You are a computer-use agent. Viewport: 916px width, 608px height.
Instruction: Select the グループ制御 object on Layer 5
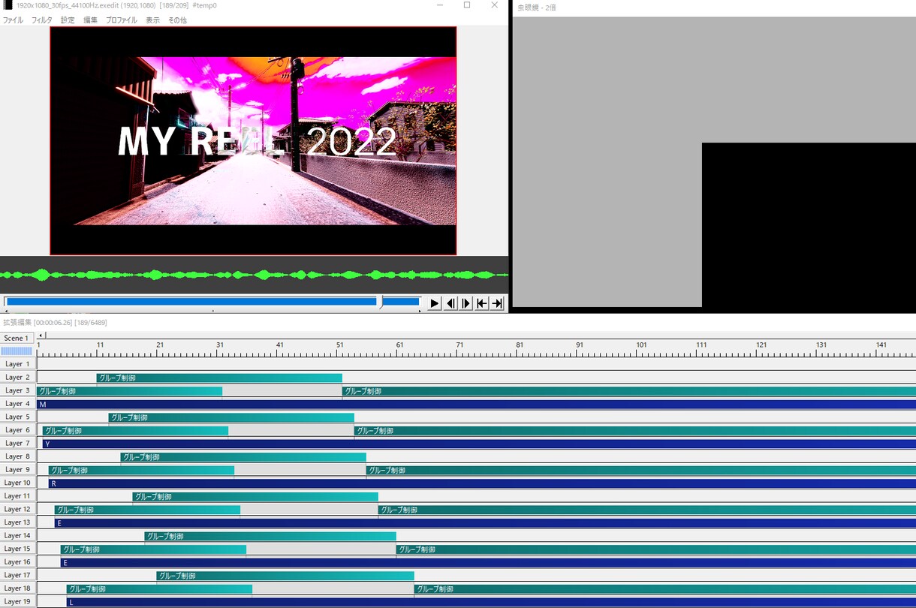(231, 417)
